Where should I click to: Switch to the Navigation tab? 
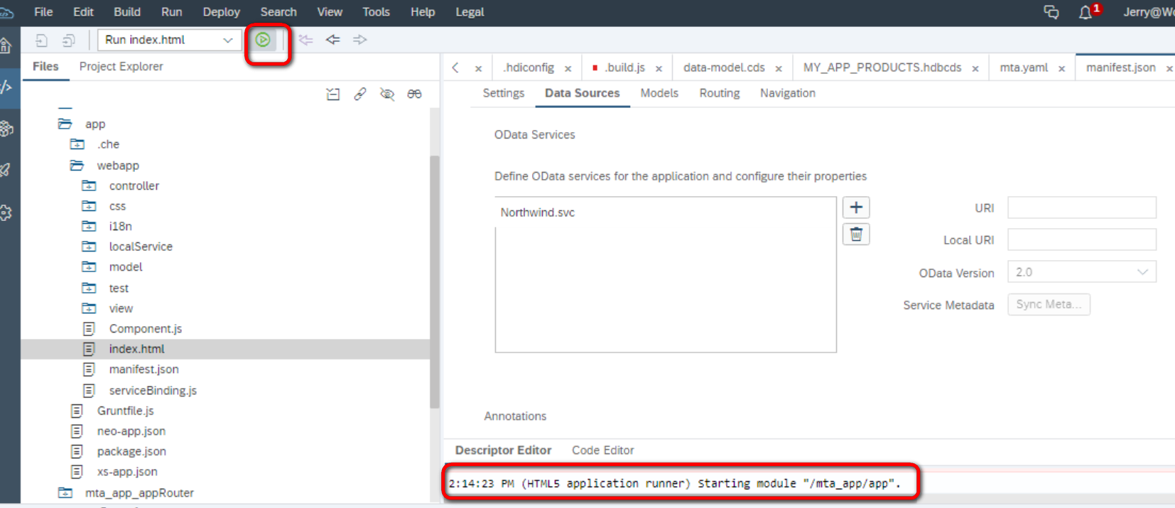point(788,93)
